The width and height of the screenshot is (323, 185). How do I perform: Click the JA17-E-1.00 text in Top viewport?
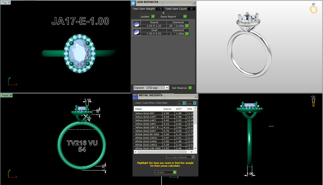pos(80,21)
